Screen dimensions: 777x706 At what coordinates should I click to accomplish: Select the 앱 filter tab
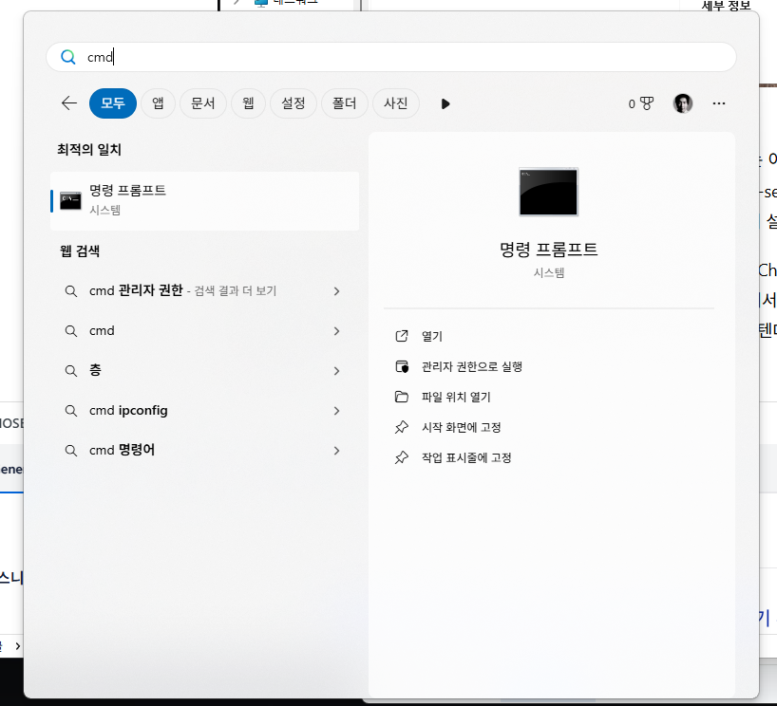(x=158, y=103)
